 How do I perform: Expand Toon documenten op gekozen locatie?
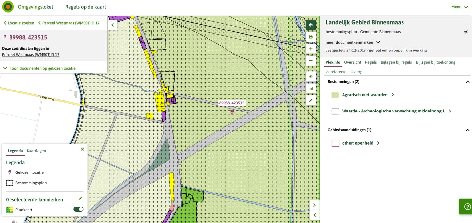point(39,68)
